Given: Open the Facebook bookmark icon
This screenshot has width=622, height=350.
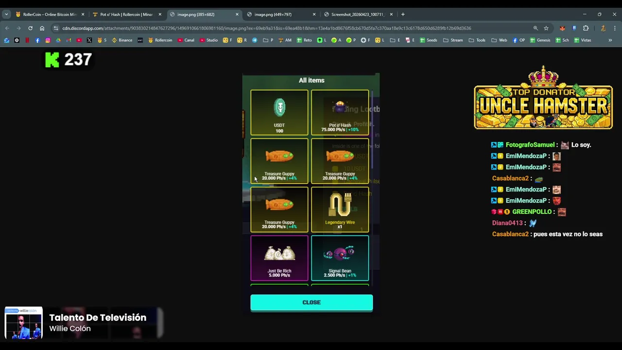Looking at the screenshot, I should tap(37, 40).
